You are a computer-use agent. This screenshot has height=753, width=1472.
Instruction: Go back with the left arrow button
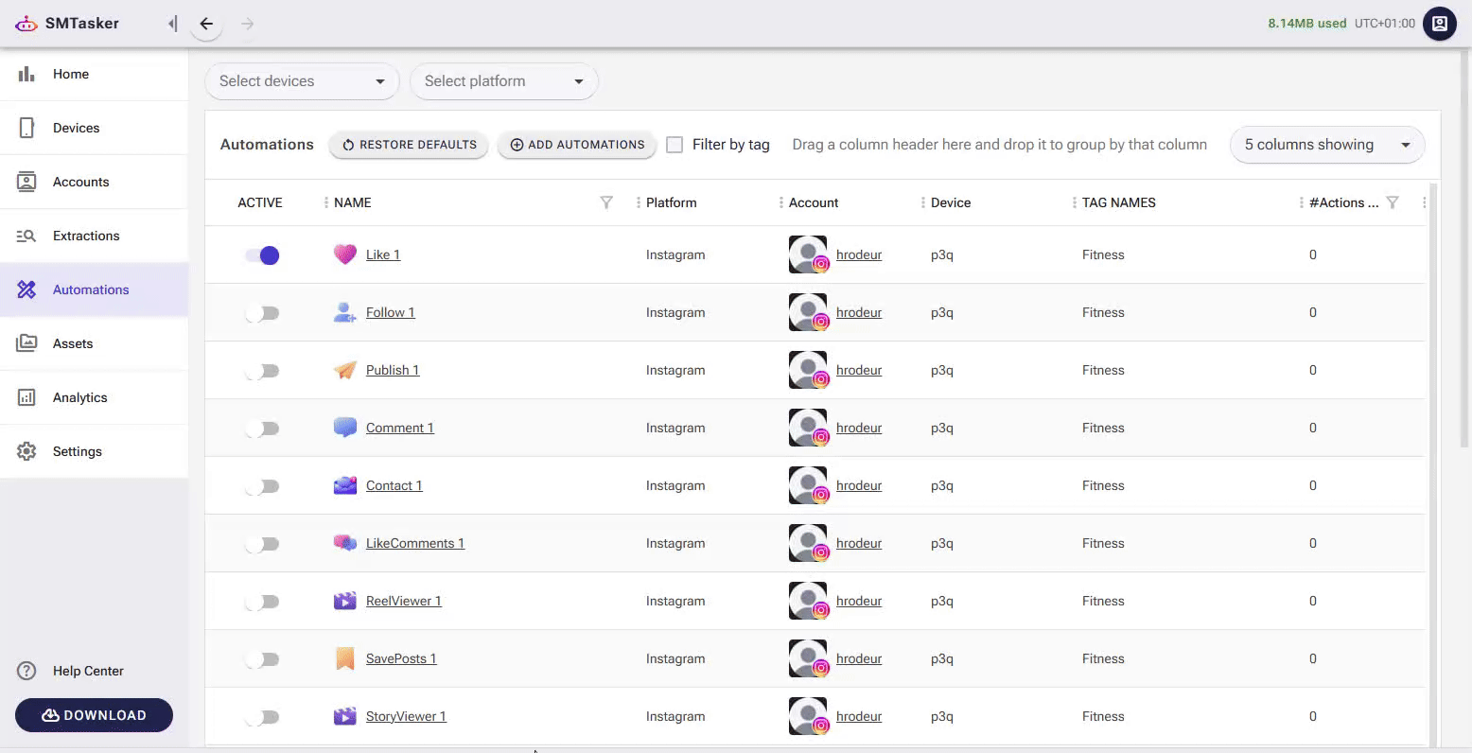click(x=206, y=24)
